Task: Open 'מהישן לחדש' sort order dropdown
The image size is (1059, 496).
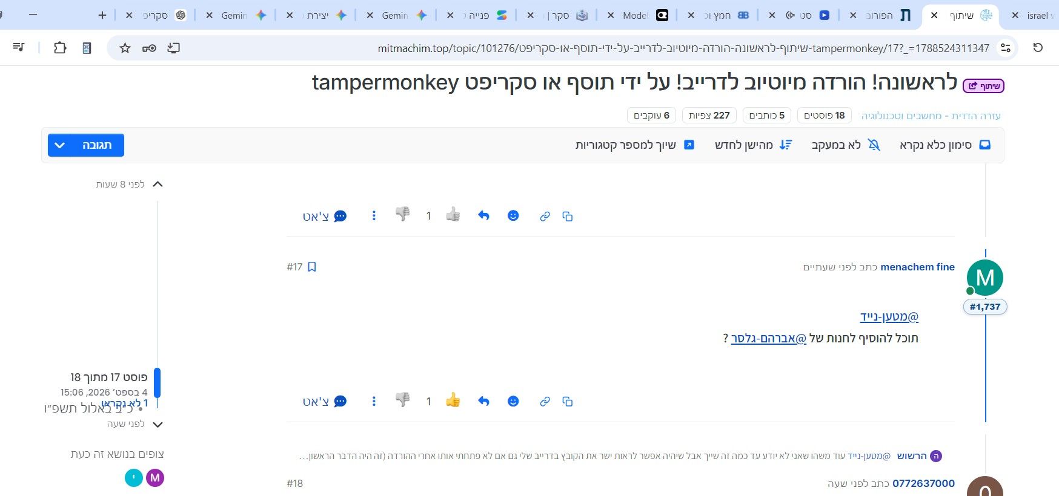Action: 754,145
